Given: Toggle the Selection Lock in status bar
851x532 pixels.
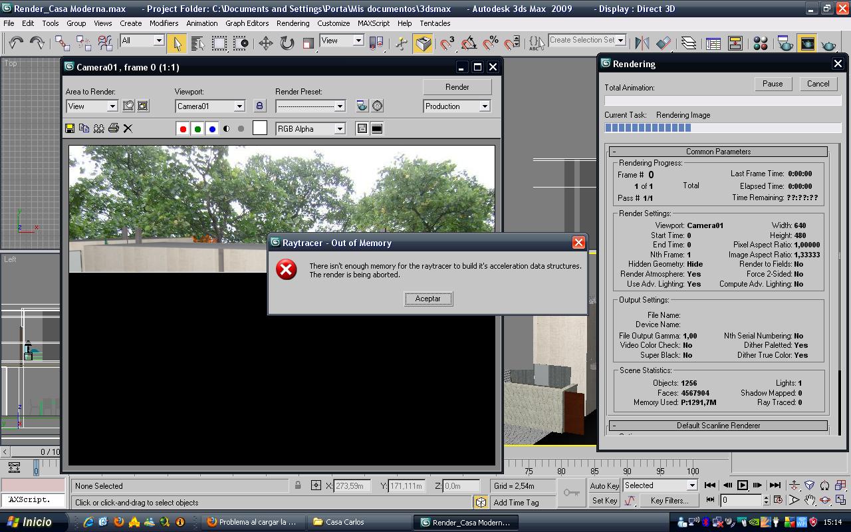Looking at the screenshot, I should coord(298,486).
